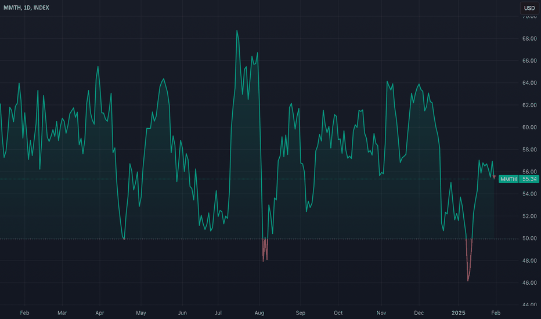Screen dimensions: 541x319
Task: Click the Feb label right of 2025
Action: [x=496, y=313]
